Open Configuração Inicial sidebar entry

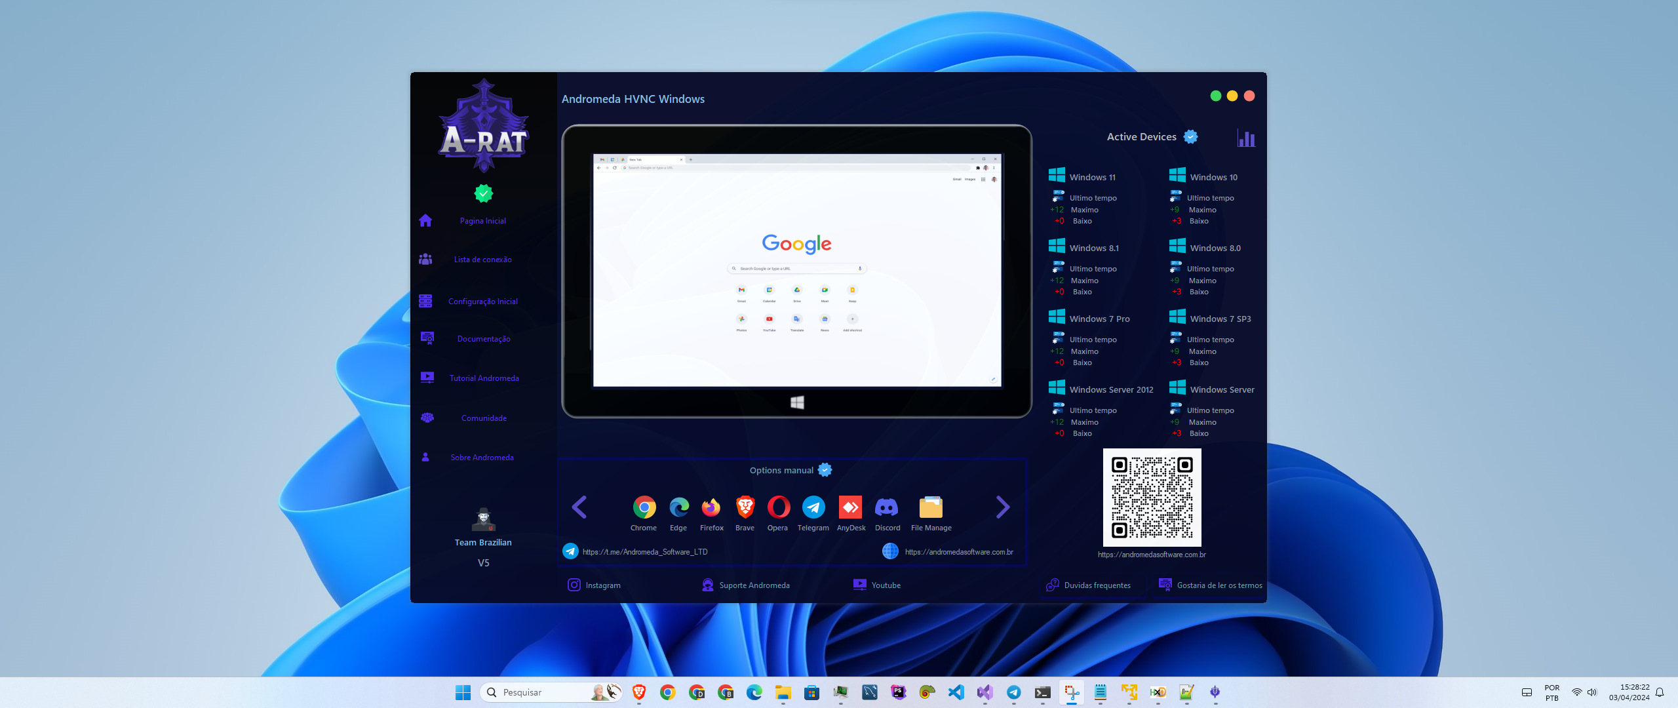pos(482,302)
